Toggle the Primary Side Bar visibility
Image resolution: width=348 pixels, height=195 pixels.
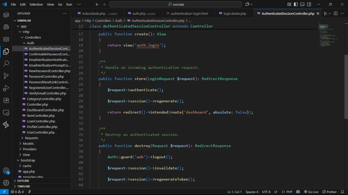(x=296, y=4)
